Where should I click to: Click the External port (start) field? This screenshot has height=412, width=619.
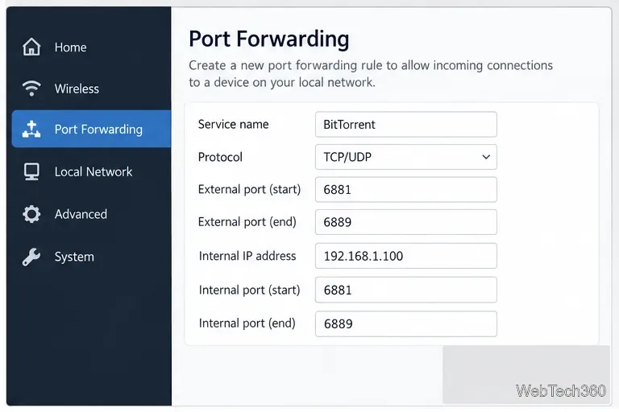coord(406,189)
